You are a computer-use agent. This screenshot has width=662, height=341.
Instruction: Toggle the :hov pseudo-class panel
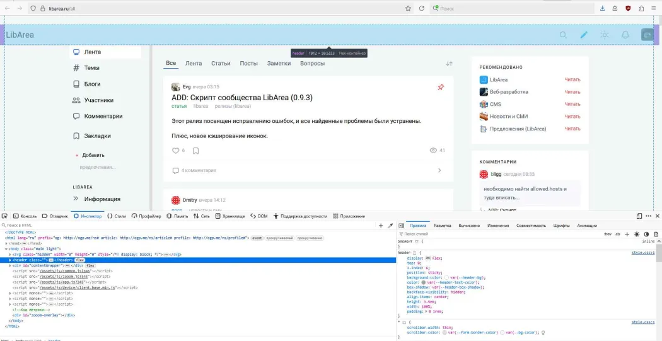click(607, 234)
